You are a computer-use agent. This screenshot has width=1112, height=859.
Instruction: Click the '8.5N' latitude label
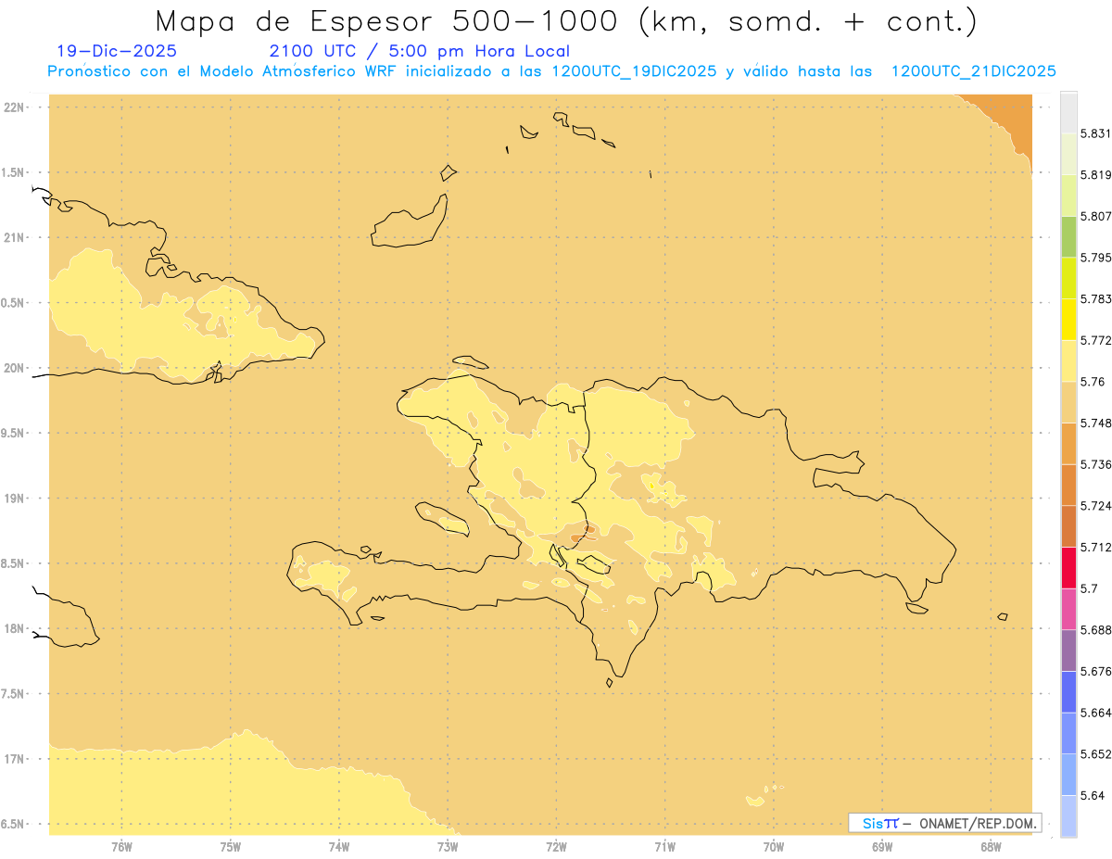(x=13, y=563)
